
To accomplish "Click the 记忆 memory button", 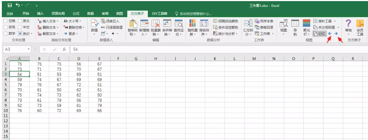I will [319, 34].
